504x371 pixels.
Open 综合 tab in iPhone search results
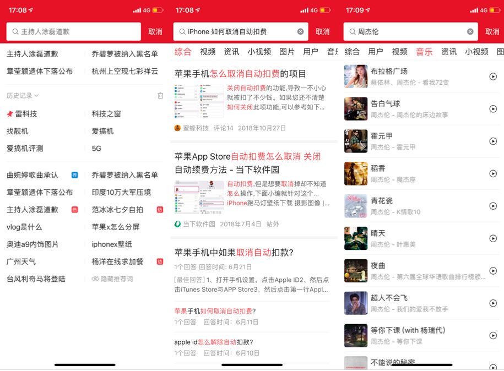pyautogui.click(x=183, y=51)
